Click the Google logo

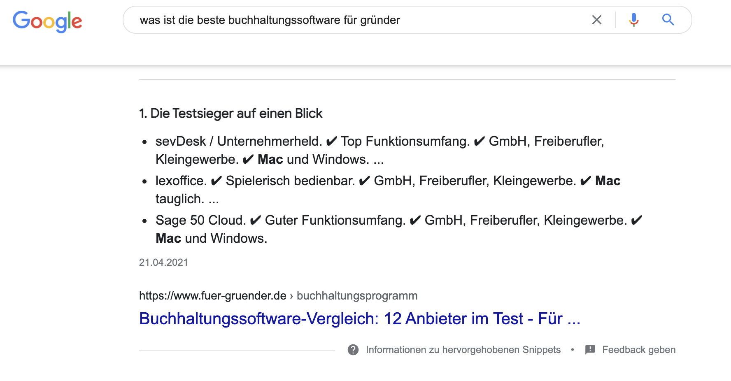pyautogui.click(x=47, y=21)
